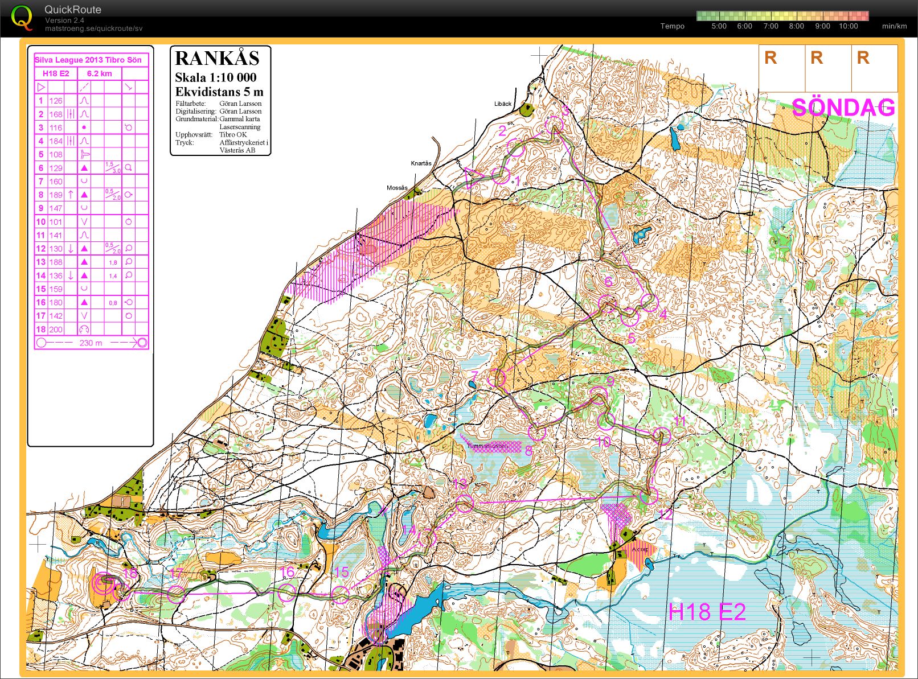Select control circle 11 on the map

[662, 435]
